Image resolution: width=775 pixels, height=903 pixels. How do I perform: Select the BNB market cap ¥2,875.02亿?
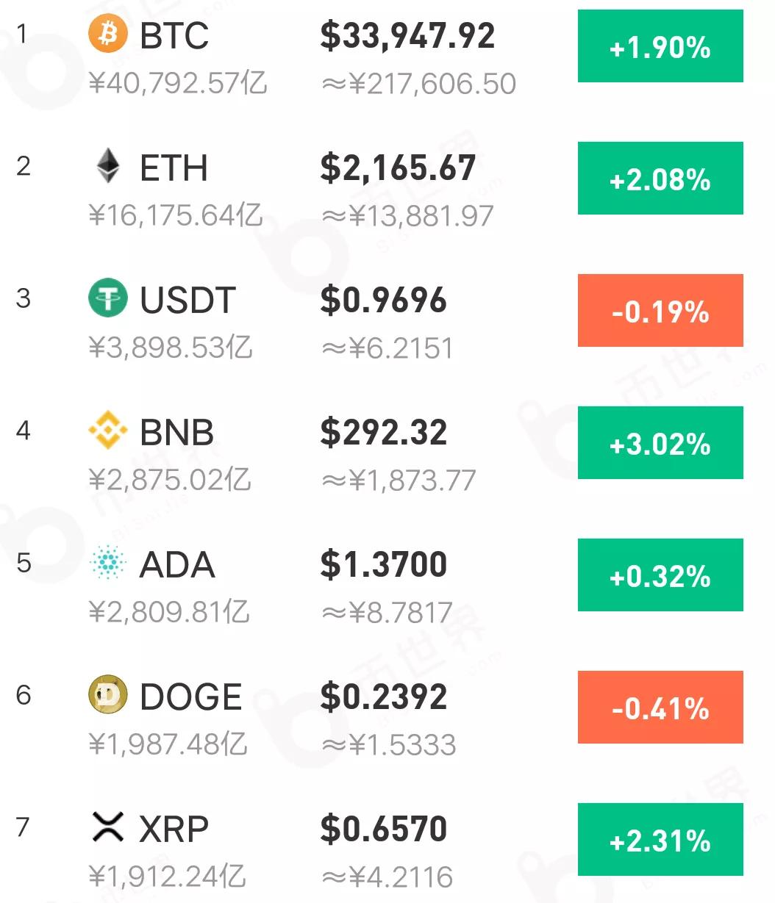click(170, 481)
